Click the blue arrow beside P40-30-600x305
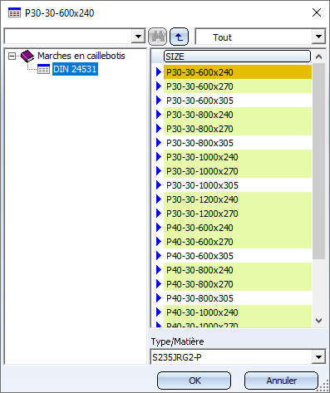Screen dimensions: 330x393 [159, 256]
